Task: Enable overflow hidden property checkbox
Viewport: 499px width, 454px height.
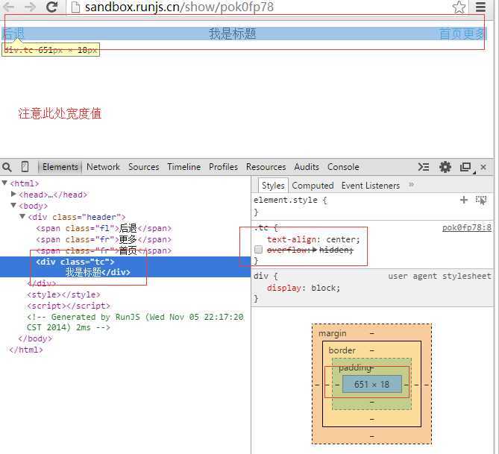Action: pos(258,250)
